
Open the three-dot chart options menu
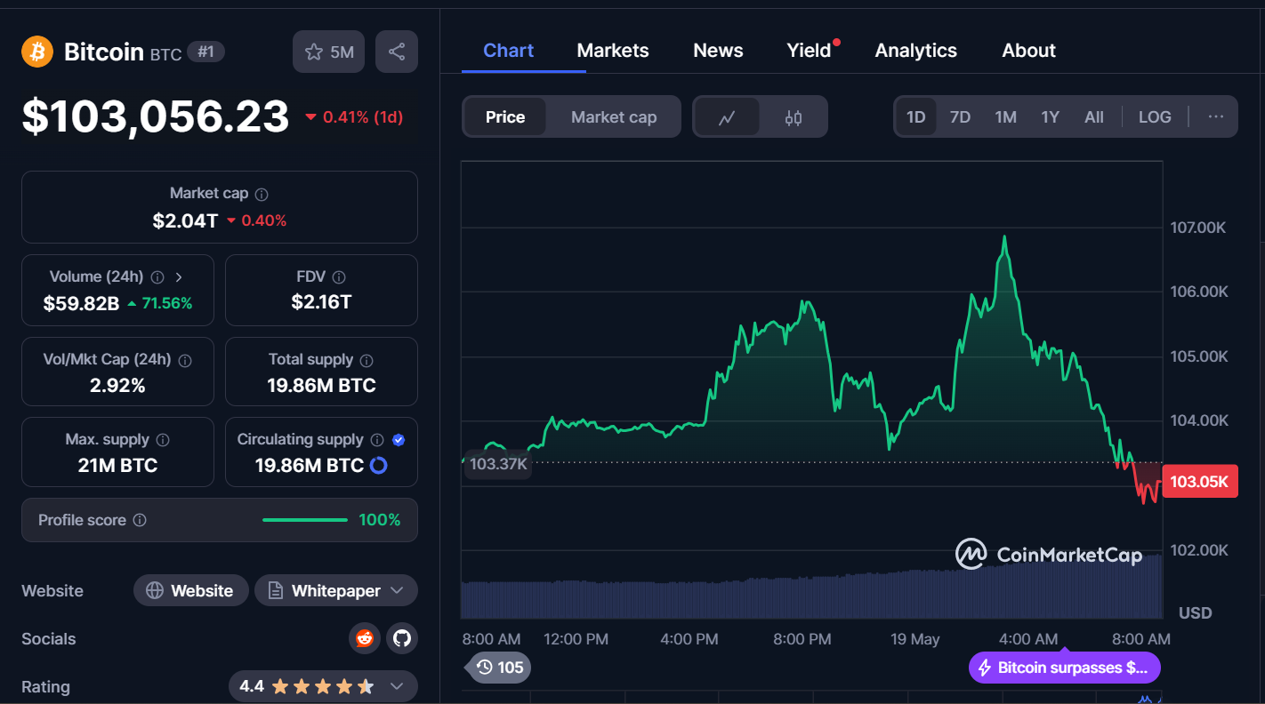[1216, 116]
